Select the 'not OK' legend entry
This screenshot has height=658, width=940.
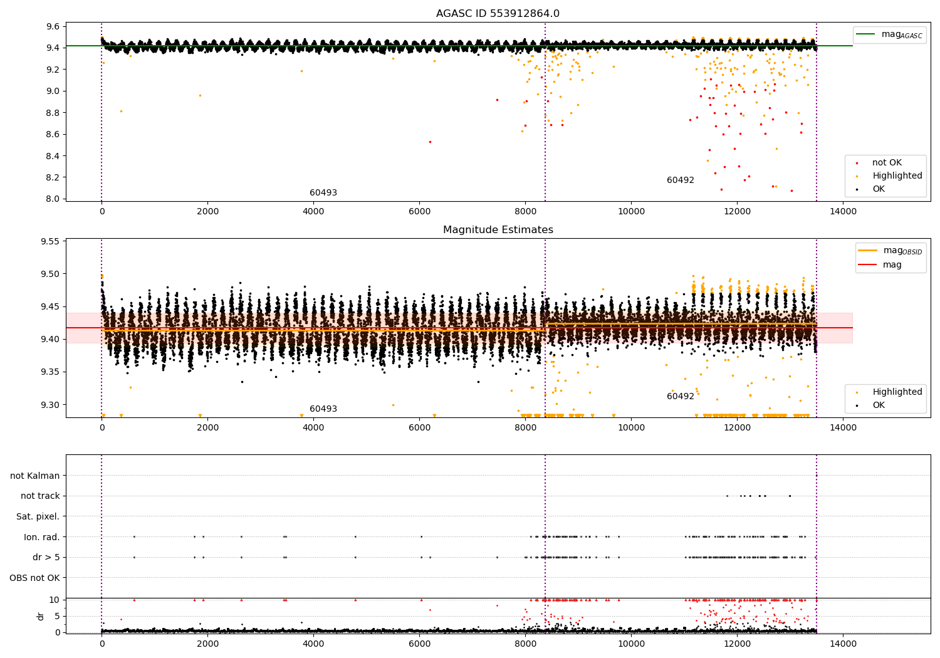click(x=887, y=163)
